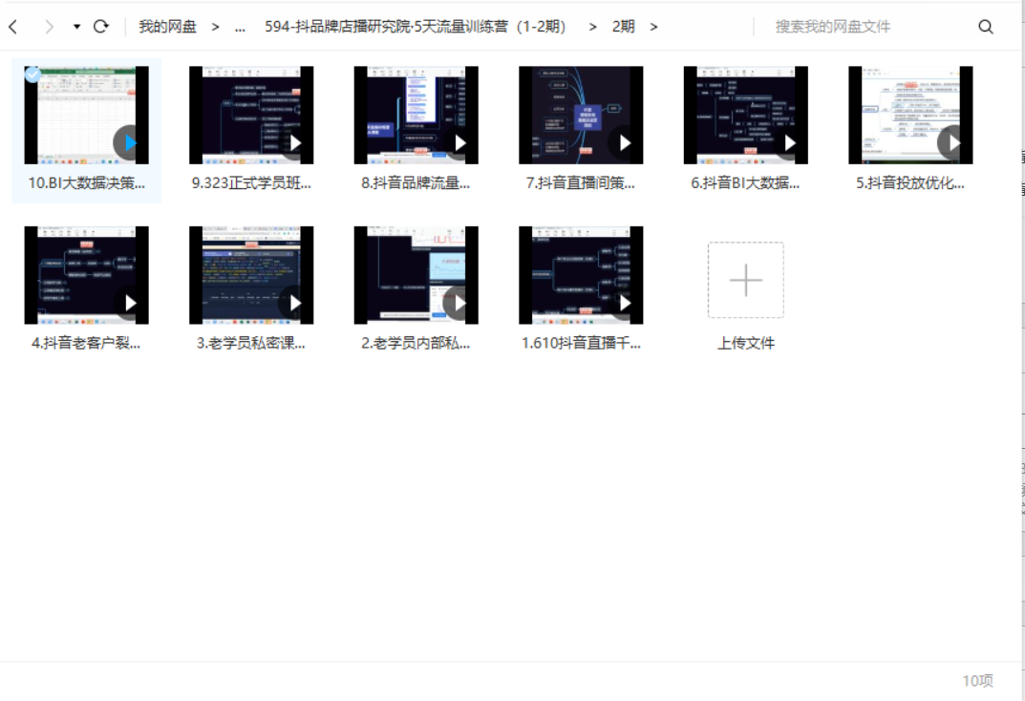1025x701 pixels.
Task: Click the file name 10.BI大数据决策...
Action: tap(86, 183)
